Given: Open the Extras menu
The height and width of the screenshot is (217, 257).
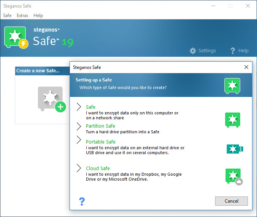Looking at the screenshot, I should [22, 16].
